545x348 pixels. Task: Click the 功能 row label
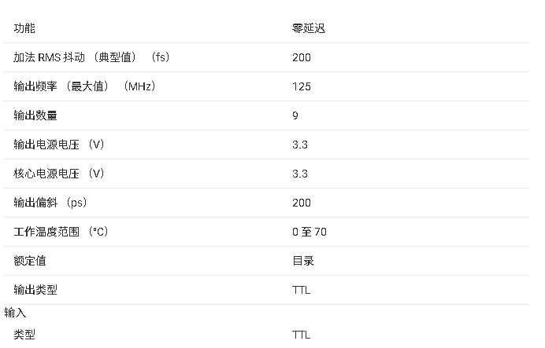tap(24, 28)
